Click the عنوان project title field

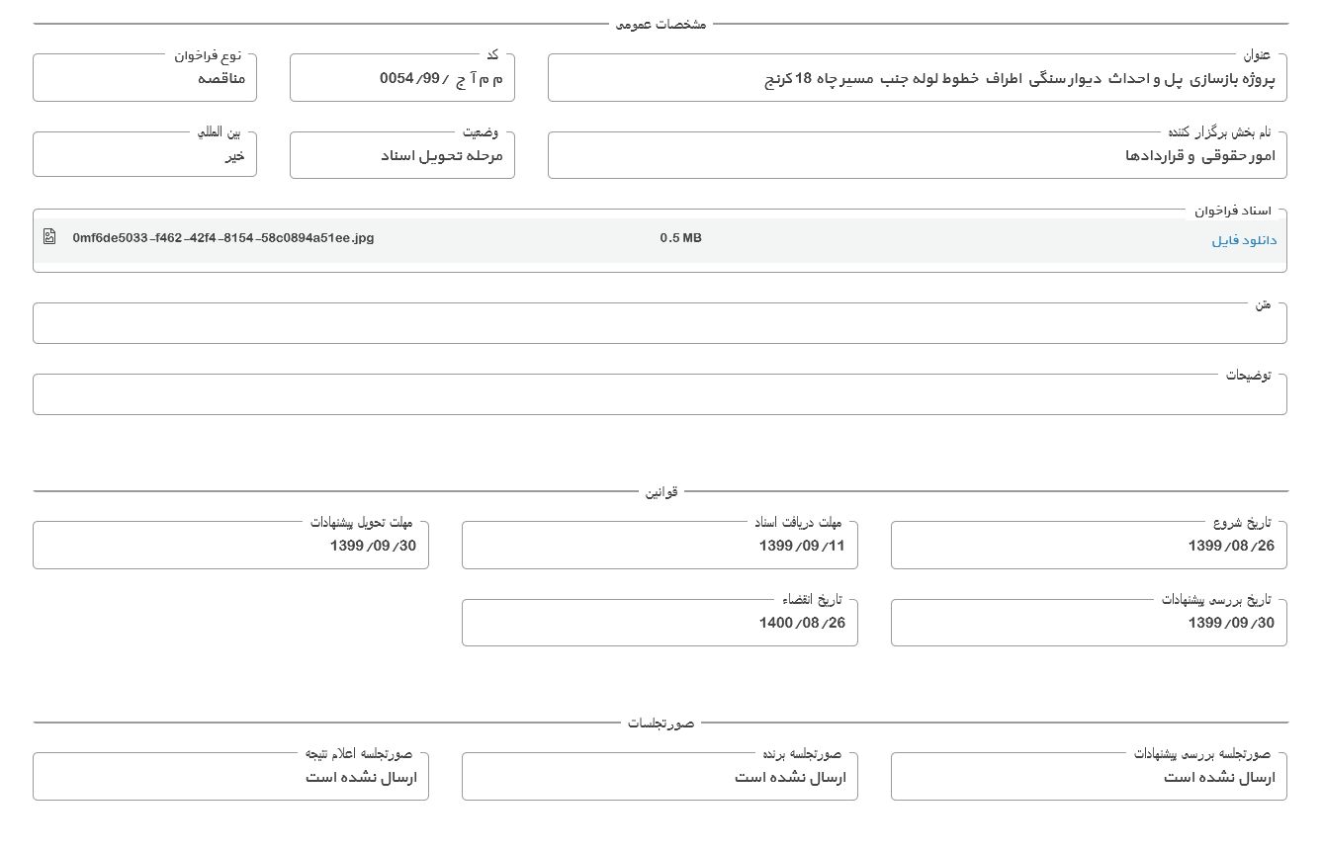point(917,78)
